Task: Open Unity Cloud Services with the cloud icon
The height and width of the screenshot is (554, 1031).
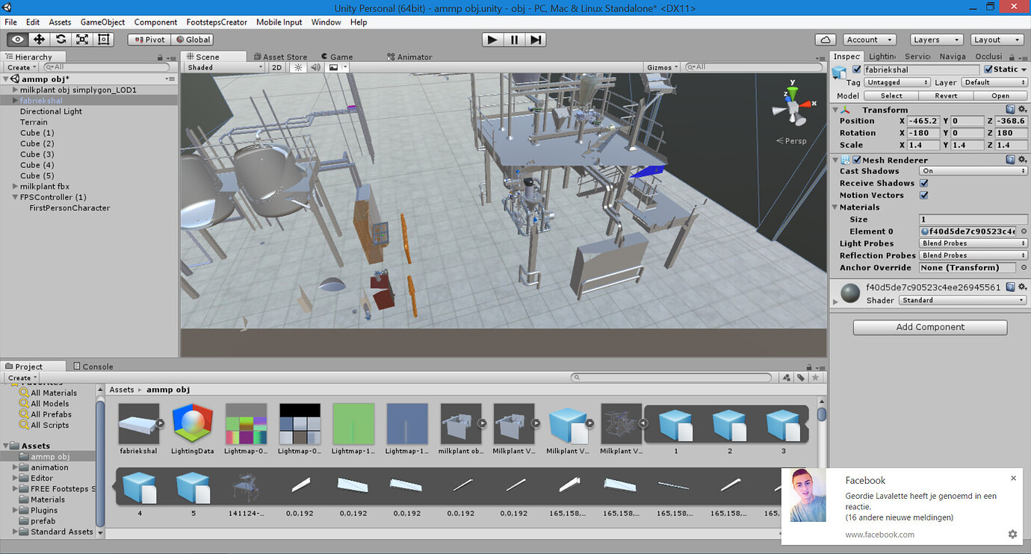Action: pos(826,39)
